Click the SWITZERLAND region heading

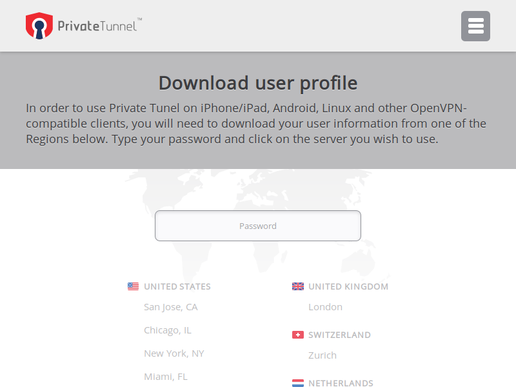point(339,335)
